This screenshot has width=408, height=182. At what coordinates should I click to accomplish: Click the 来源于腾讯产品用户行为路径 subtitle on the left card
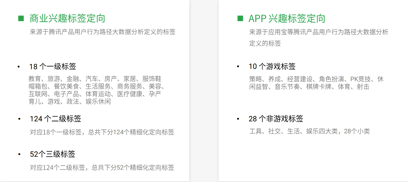coord(103,32)
